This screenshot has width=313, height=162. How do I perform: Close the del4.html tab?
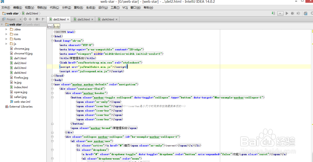pyautogui.click(x=116, y=20)
